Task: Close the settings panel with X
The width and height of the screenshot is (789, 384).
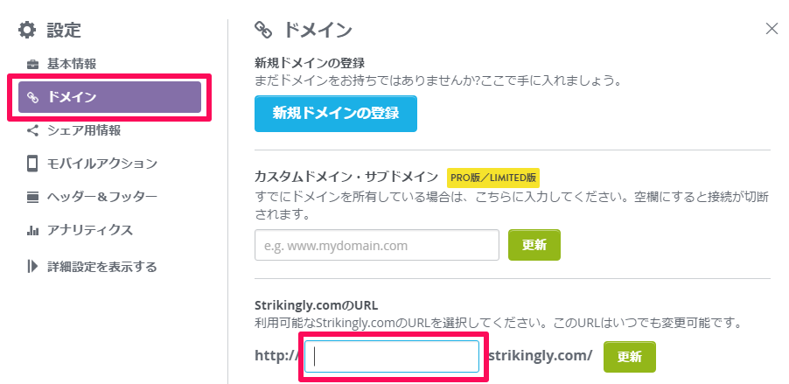Action: point(772,29)
